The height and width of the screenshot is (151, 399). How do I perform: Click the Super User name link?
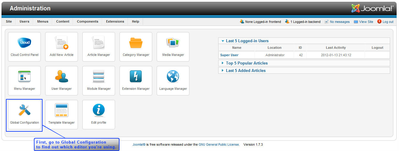click(229, 55)
